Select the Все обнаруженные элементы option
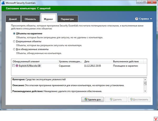 [x=14, y=49]
